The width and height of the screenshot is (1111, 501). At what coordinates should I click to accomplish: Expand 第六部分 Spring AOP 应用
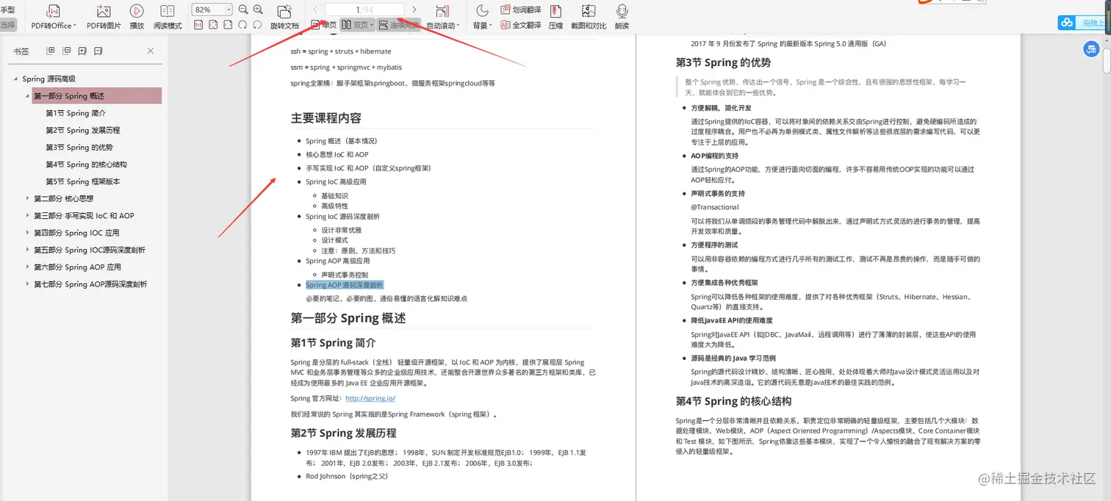[28, 267]
